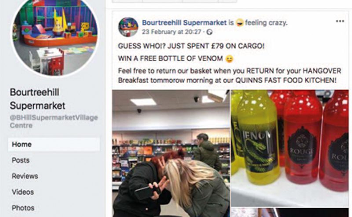The width and height of the screenshot is (352, 217).
Task: Go to the Posts section
Action: [21, 160]
